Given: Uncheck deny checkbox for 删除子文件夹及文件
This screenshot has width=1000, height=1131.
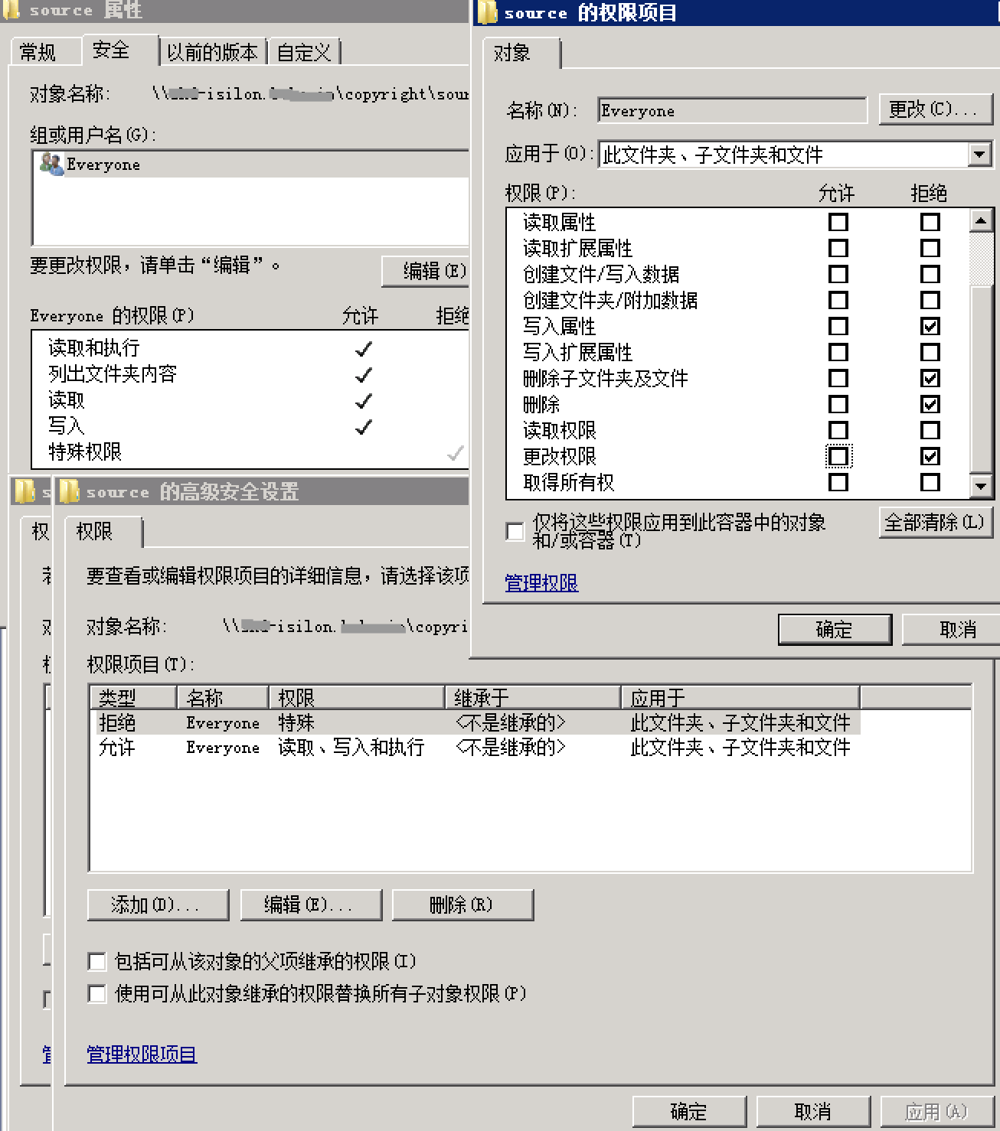Looking at the screenshot, I should [x=930, y=378].
